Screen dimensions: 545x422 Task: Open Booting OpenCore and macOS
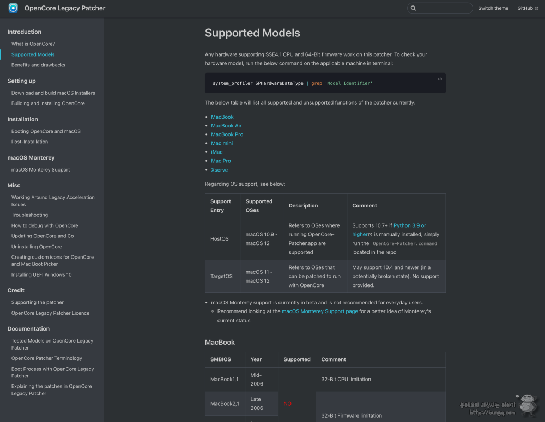click(46, 131)
